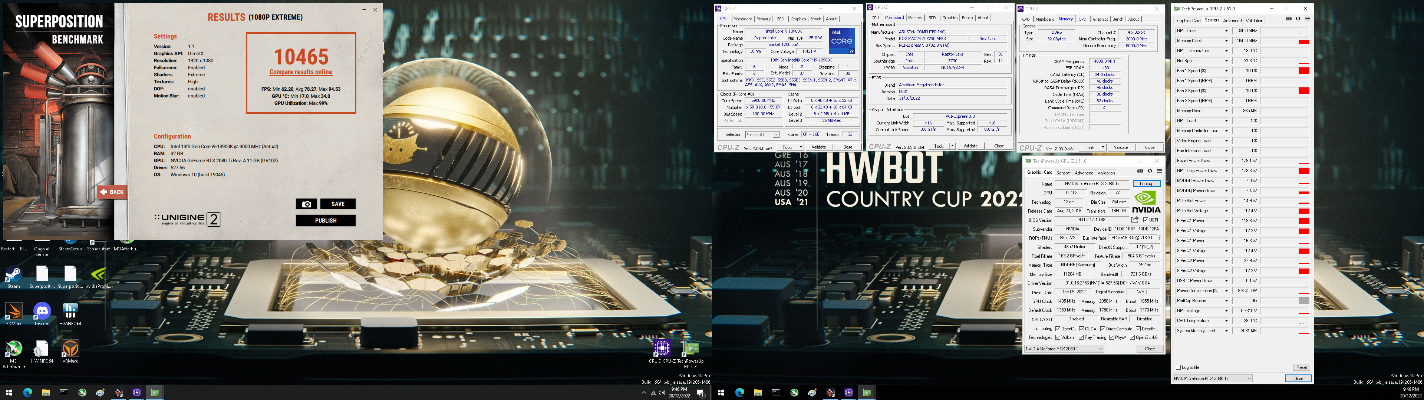Click the PUBLISH button in Superposition
1424x400 pixels.
tap(326, 220)
